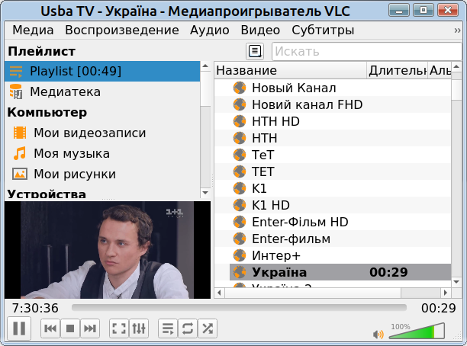The height and width of the screenshot is (346, 467).
Task: Click globe icon next to Новый Канал
Action: click(x=240, y=88)
